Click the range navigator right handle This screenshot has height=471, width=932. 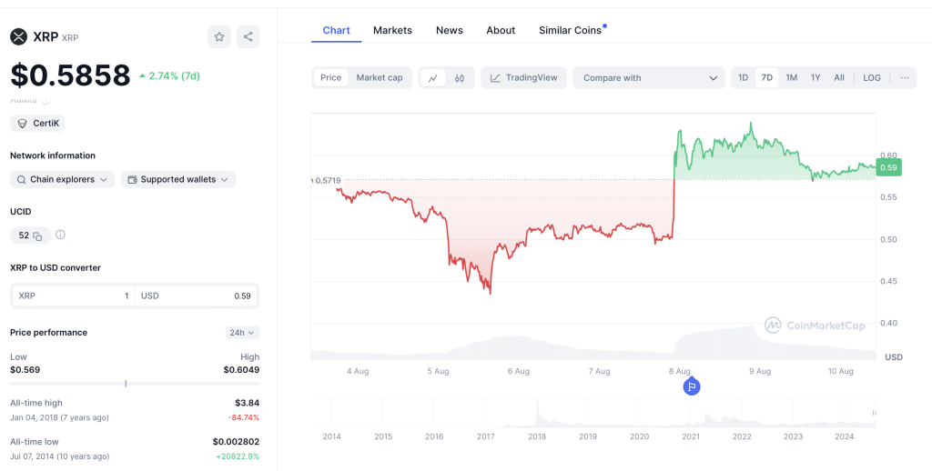pyautogui.click(x=874, y=413)
